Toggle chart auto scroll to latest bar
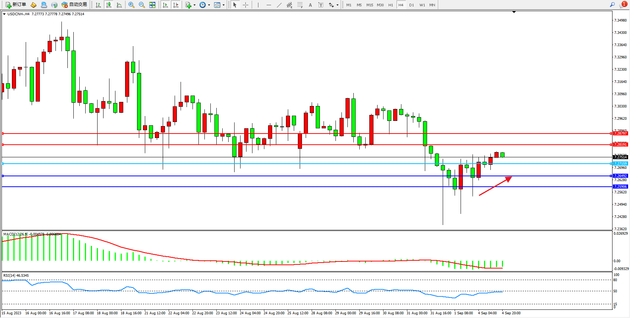The image size is (630, 318). point(165,5)
